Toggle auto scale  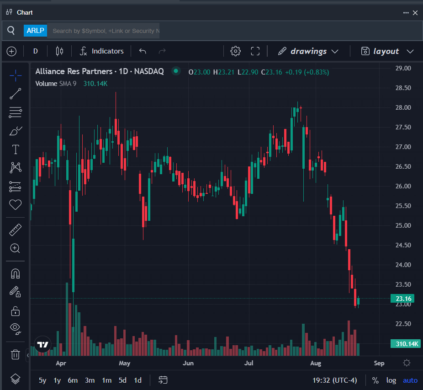tap(410, 380)
